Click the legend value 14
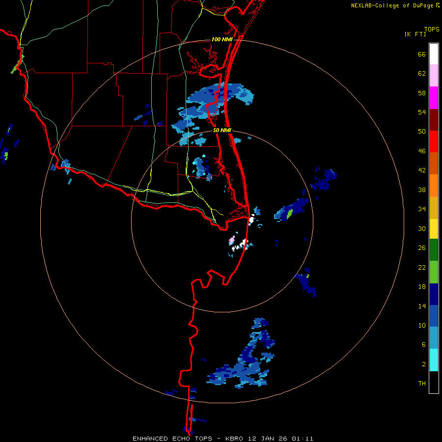 tap(422, 306)
